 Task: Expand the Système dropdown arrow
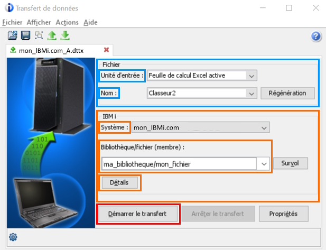264,128
